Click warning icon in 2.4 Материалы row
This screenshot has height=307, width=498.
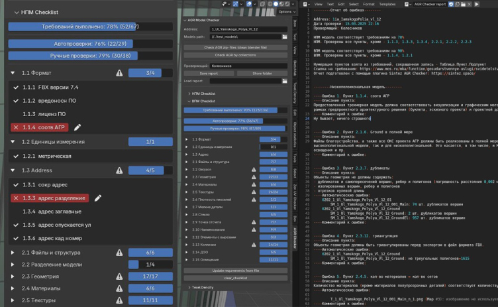coord(119,288)
